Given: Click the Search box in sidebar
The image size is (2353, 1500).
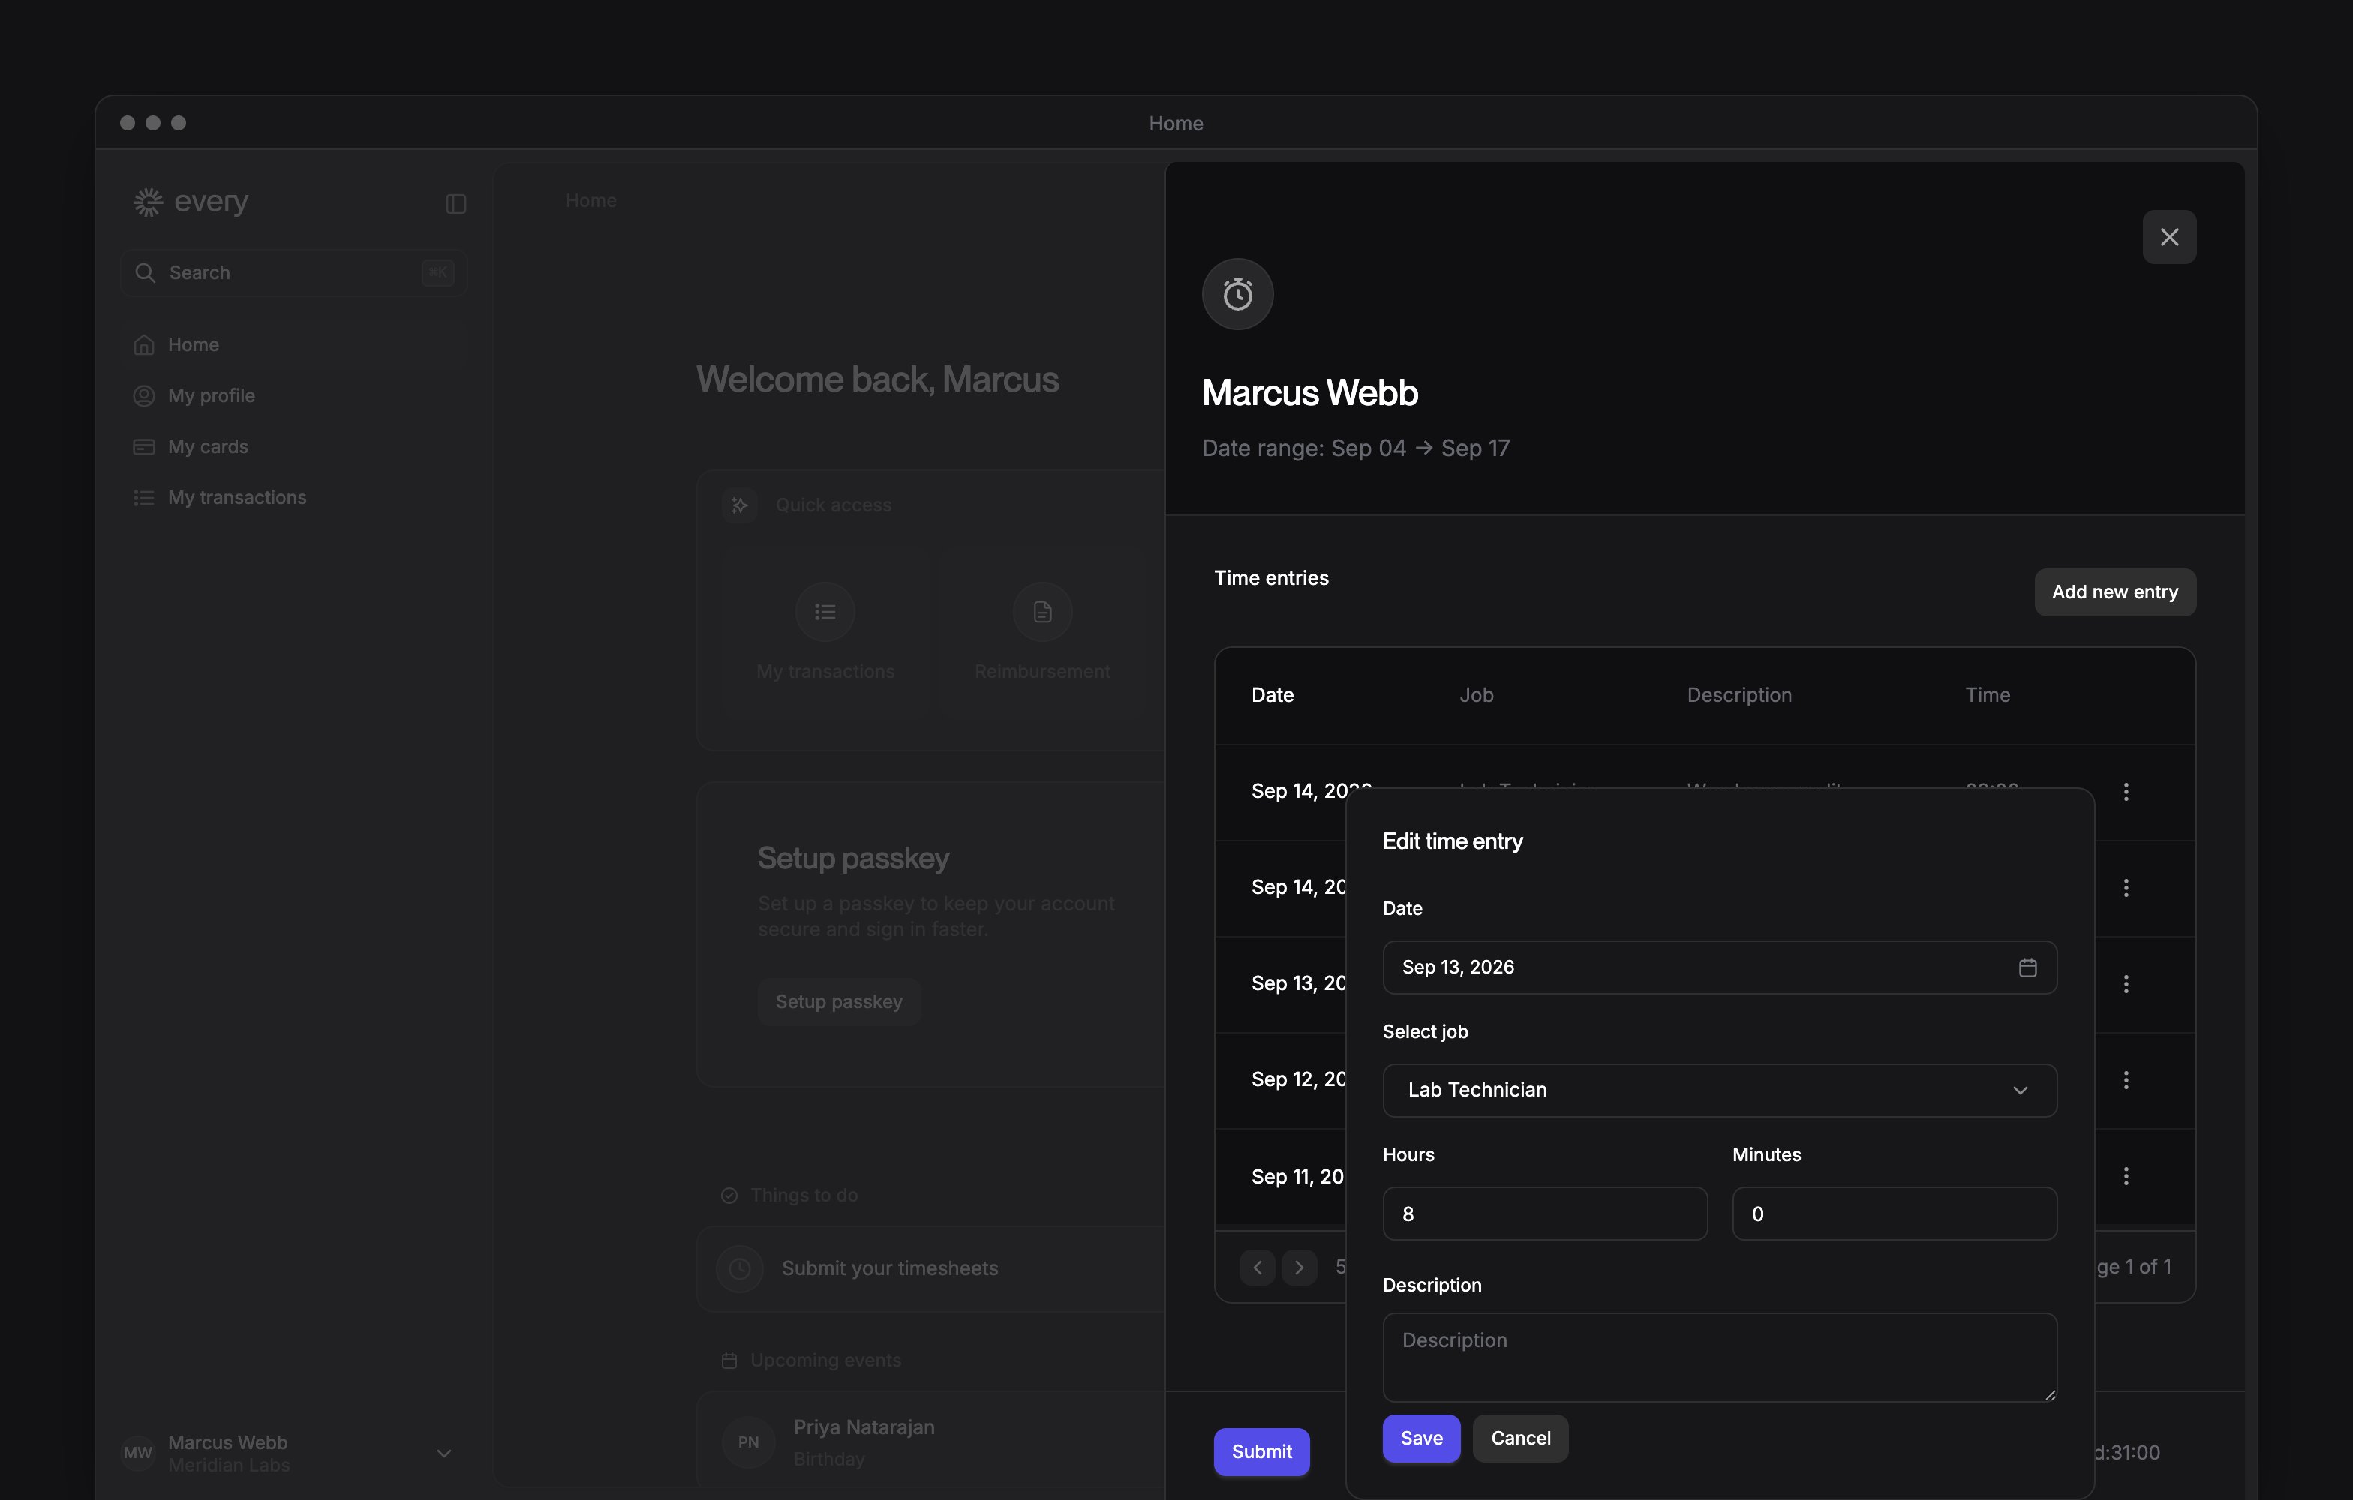Looking at the screenshot, I should click(293, 272).
